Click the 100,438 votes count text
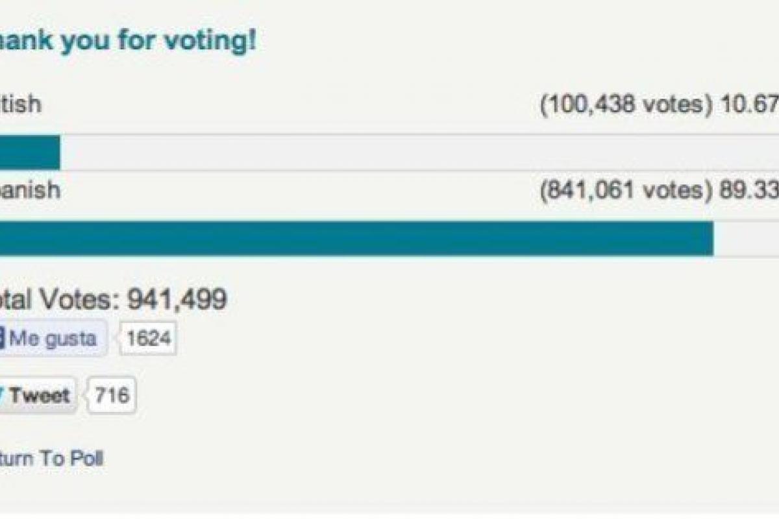This screenshot has height=519, width=779. point(621,104)
